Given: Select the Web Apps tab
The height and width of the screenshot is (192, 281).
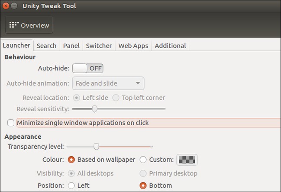Looking at the screenshot, I should 133,46.
